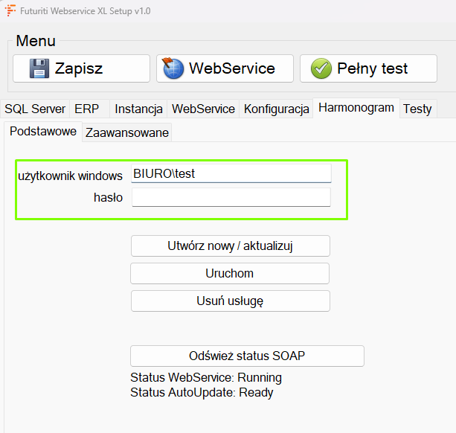Image resolution: width=456 pixels, height=433 pixels.
Task: Select the Podstawowe sub-tab
Action: [x=43, y=132]
